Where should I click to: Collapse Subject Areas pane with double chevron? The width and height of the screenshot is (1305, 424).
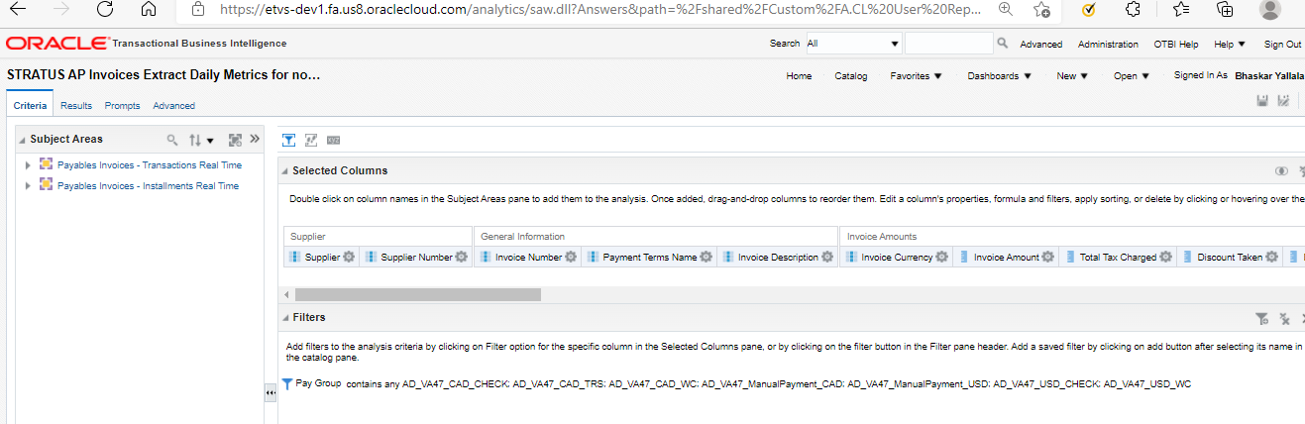[255, 139]
